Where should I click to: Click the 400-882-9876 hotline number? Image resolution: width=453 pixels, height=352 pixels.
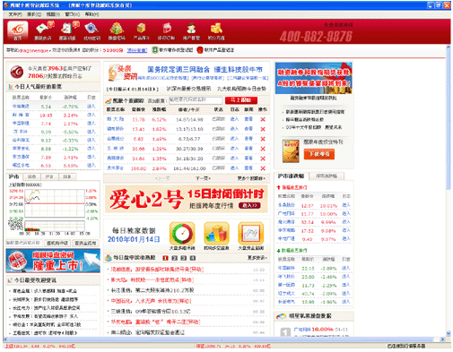click(316, 37)
